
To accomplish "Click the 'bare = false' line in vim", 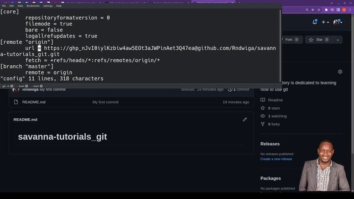I will click(x=44, y=30).
